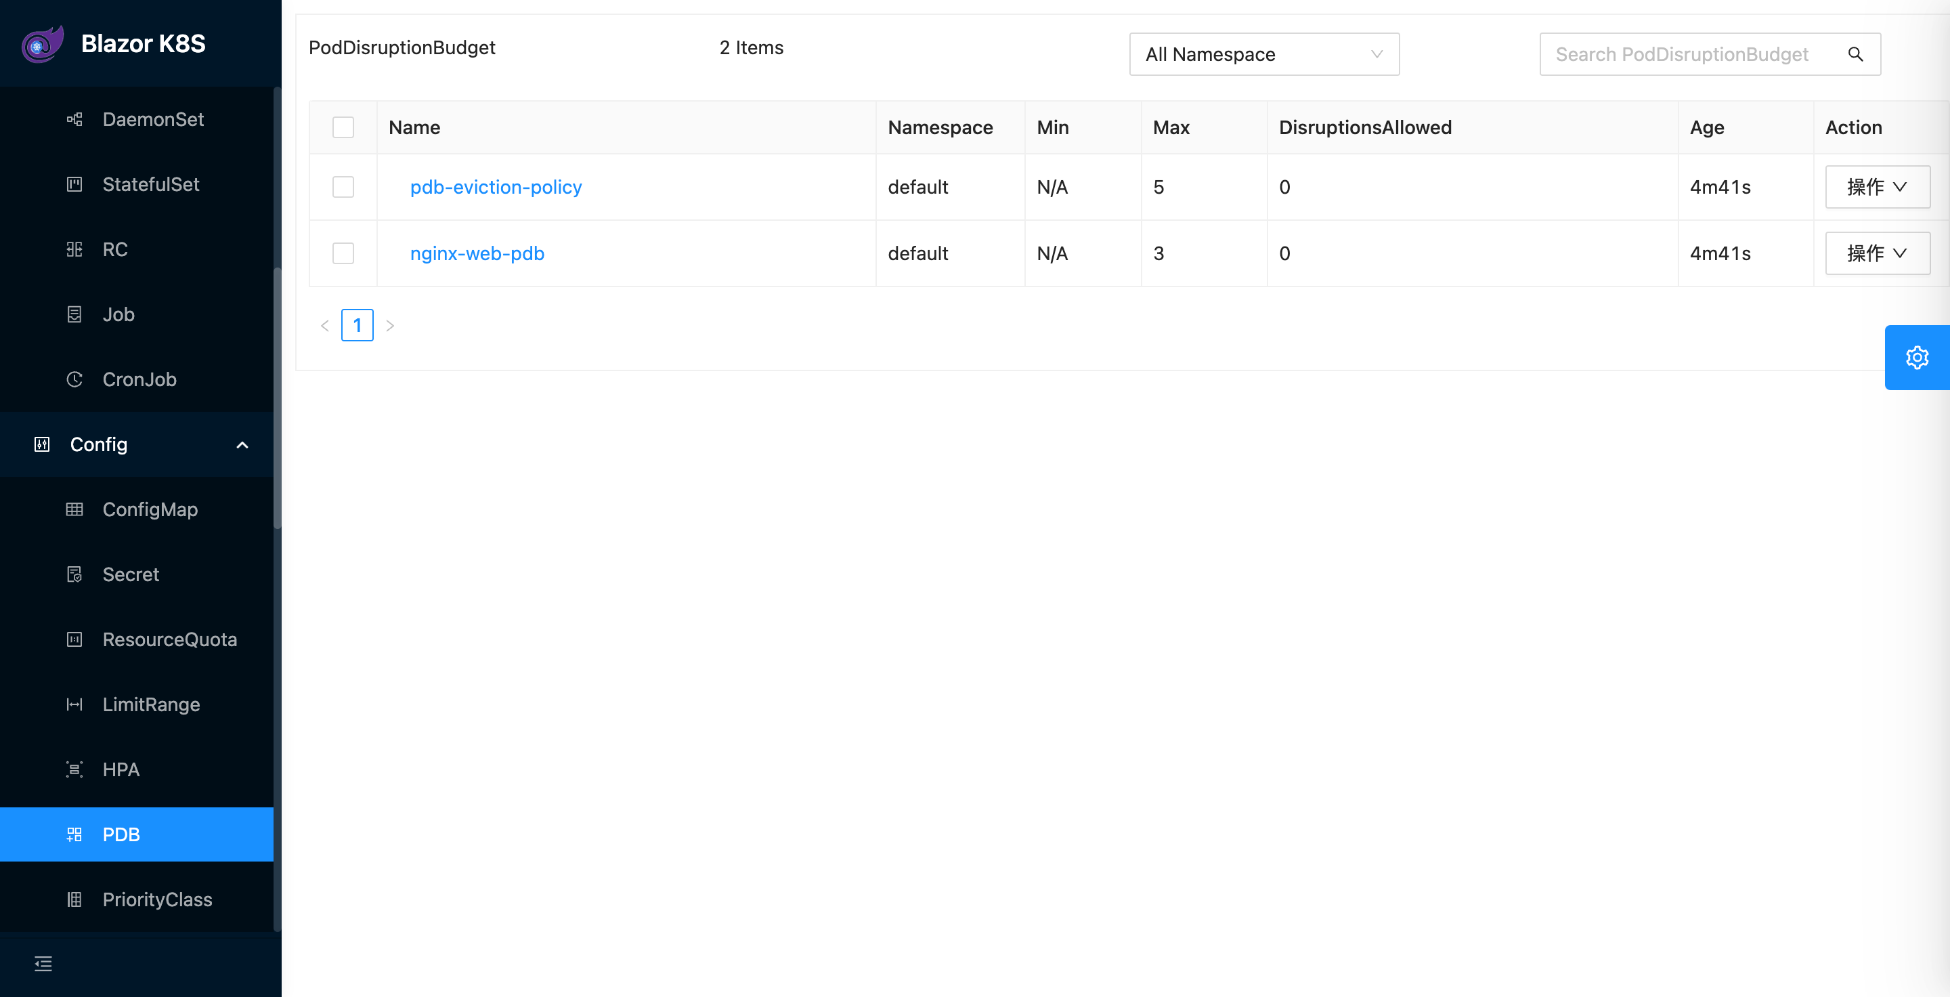The width and height of the screenshot is (1950, 997).
Task: Click the 2 Items count text
Action: coord(751,49)
